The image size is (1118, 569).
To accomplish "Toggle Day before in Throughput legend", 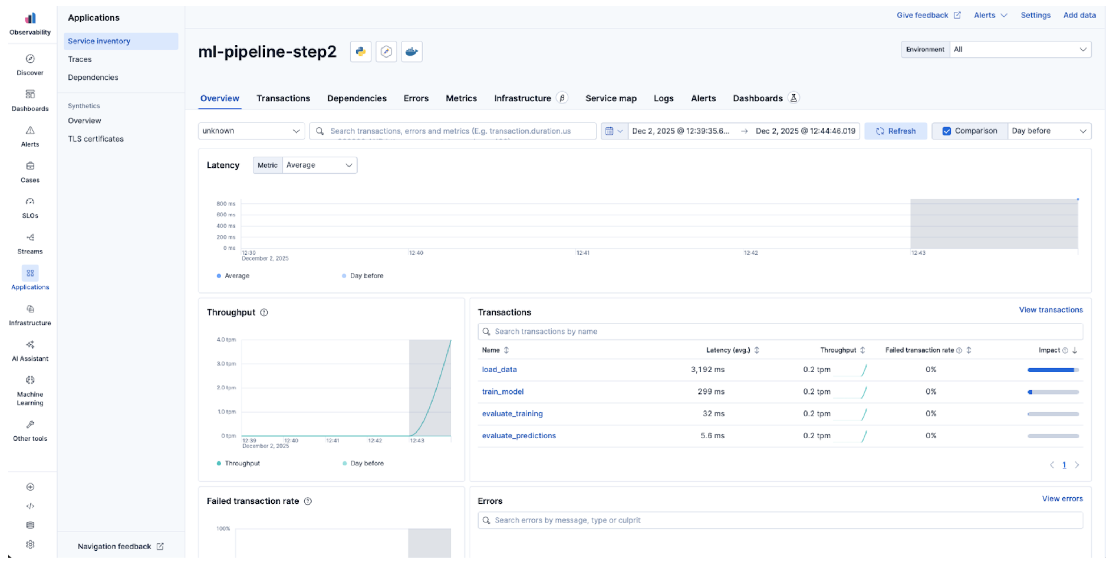I will click(363, 463).
